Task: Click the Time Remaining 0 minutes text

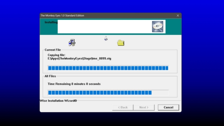Action: click(74, 84)
